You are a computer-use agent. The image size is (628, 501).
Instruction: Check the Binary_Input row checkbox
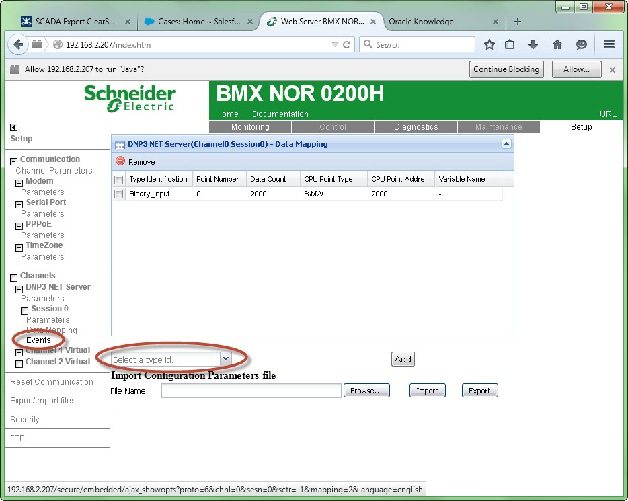(x=118, y=194)
